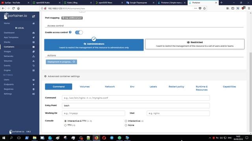Screen dimensions: 252x141
Task: Click the access control help question icon
Action: (70, 32)
